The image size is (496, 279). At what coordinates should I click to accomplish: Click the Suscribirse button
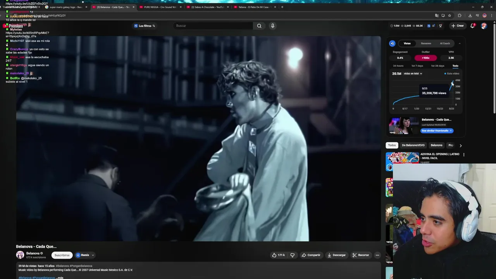(62, 255)
